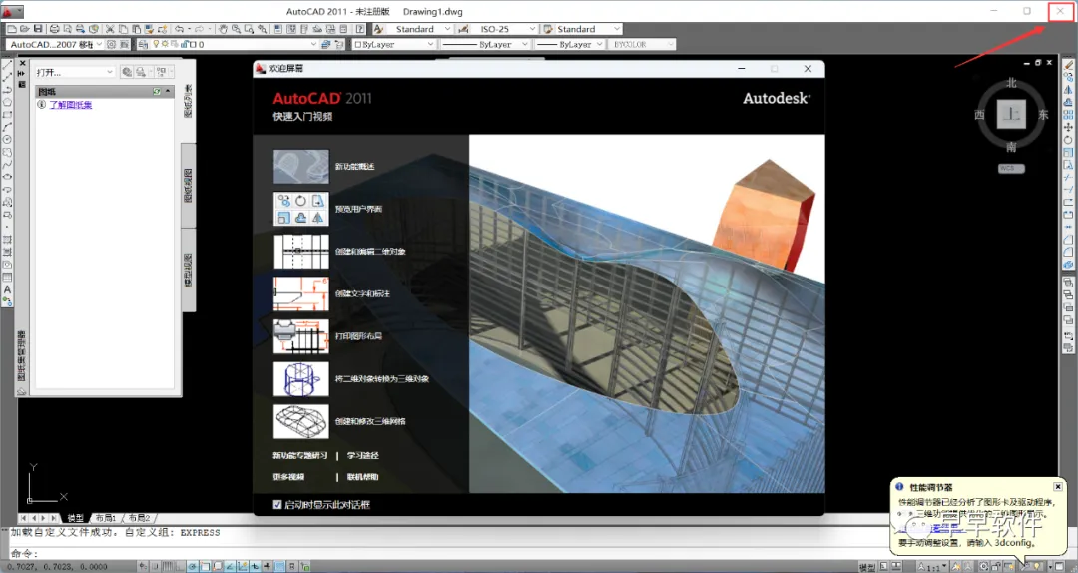Click the Dimension Style icon beside ISO-25
Screen dimensions: 1078x573
pyautogui.click(x=463, y=29)
